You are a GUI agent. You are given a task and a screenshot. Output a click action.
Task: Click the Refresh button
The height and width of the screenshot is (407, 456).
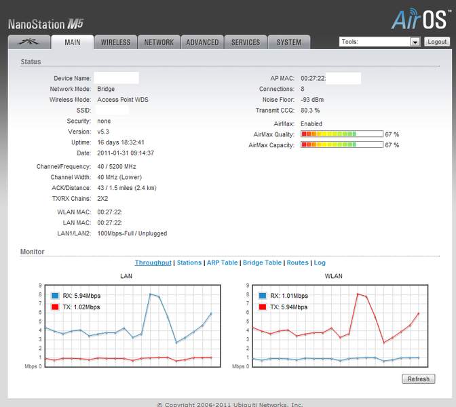click(x=418, y=379)
